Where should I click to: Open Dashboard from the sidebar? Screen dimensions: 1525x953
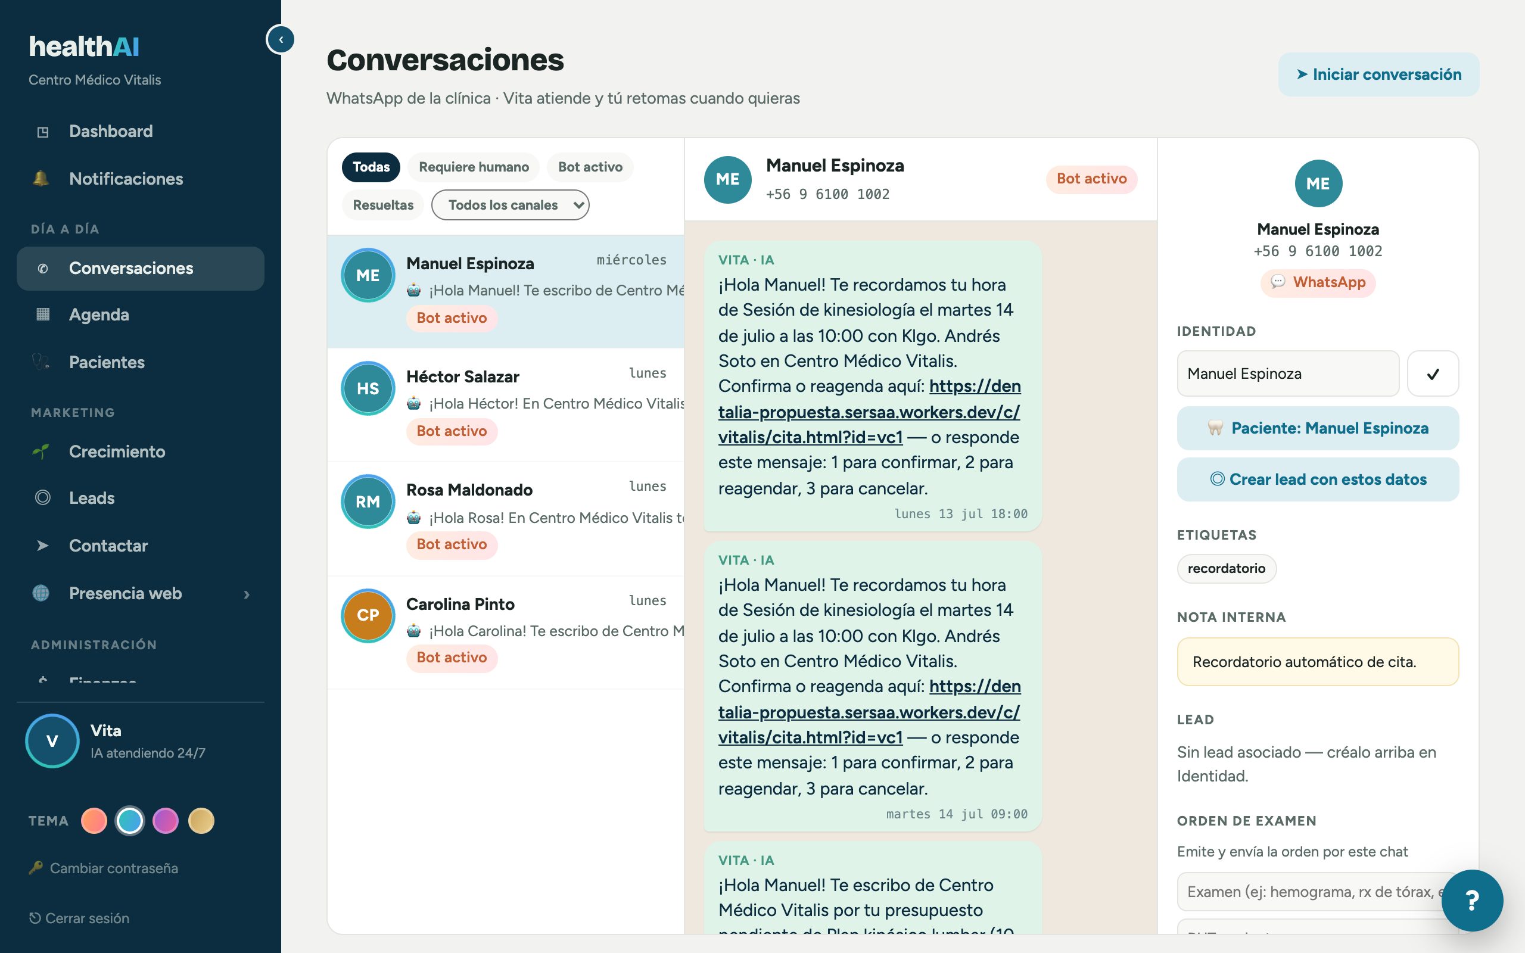point(141,132)
